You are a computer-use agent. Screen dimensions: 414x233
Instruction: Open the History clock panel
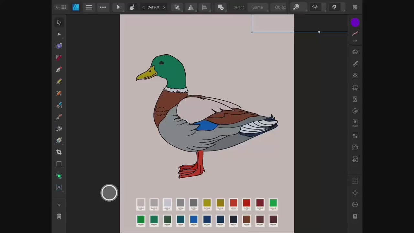pyautogui.click(x=355, y=205)
